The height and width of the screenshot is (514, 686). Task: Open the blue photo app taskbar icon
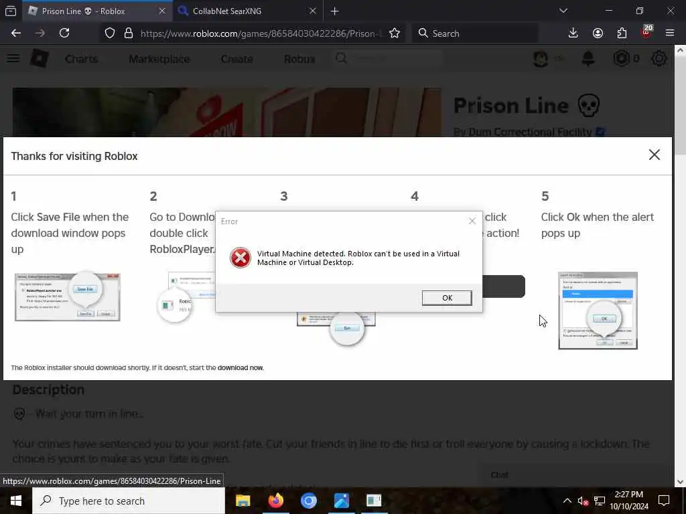coord(341,501)
